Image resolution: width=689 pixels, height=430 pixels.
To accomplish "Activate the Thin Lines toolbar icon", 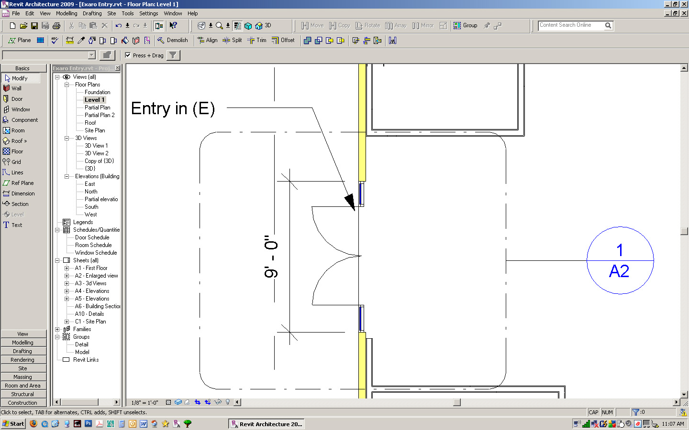I will pos(238,26).
